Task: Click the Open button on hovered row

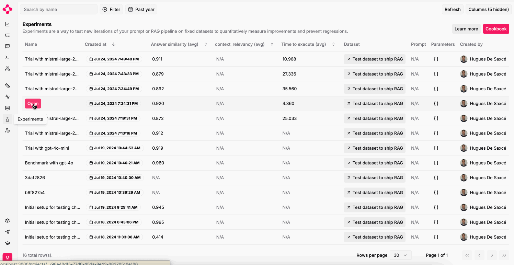Action: [33, 104]
